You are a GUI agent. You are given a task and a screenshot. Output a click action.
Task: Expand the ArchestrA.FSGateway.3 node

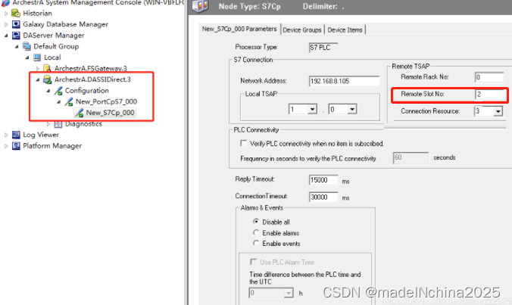tap(38, 69)
